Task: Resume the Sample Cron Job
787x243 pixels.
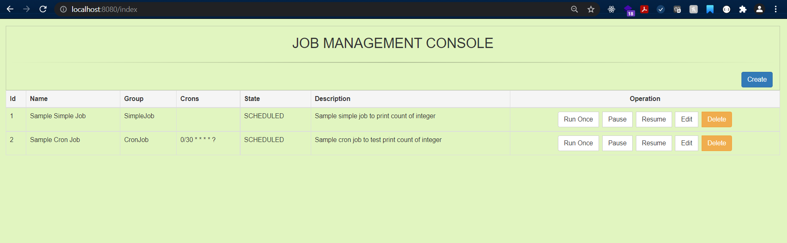Action: [x=654, y=143]
